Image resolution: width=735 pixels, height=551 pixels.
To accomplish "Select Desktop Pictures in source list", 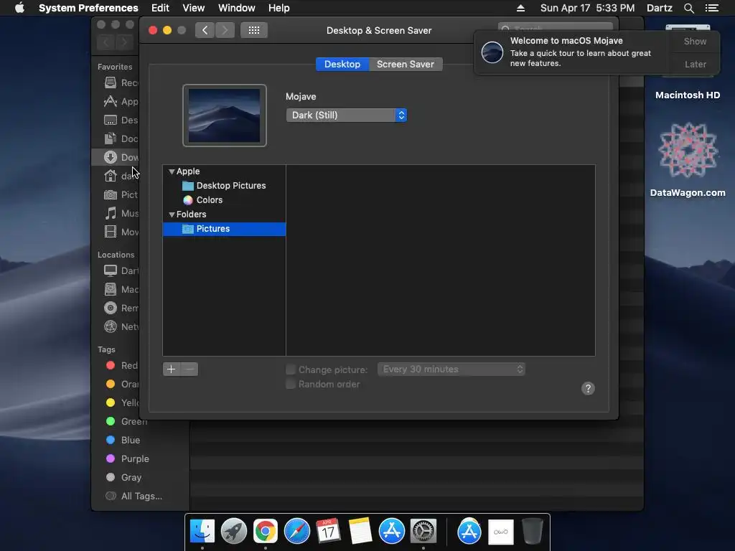I will pos(224,186).
